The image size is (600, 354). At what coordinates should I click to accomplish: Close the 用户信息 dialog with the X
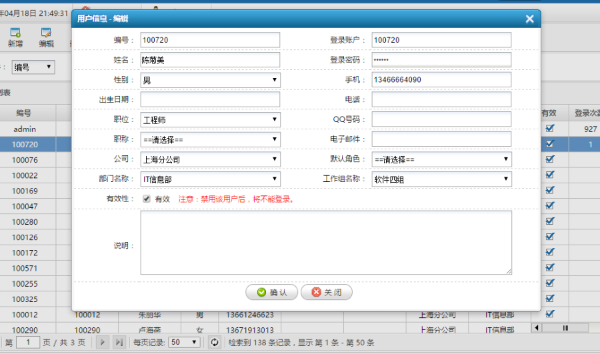(x=529, y=19)
